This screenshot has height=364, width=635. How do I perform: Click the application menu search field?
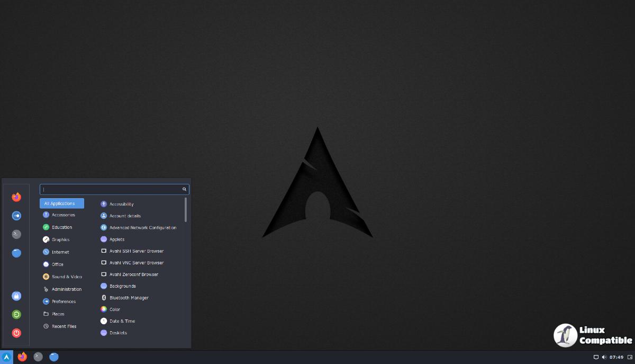click(111, 189)
